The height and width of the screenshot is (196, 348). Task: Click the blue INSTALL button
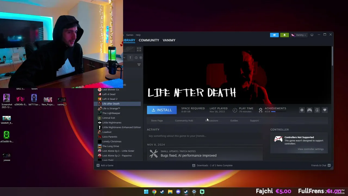click(x=162, y=110)
